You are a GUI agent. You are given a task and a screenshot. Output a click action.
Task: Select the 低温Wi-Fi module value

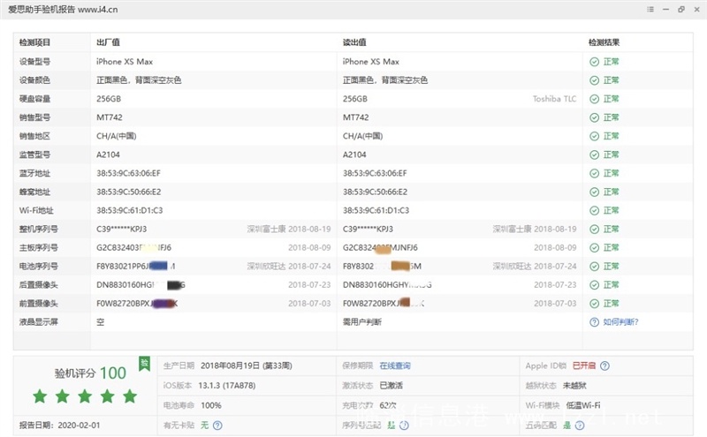(x=583, y=405)
